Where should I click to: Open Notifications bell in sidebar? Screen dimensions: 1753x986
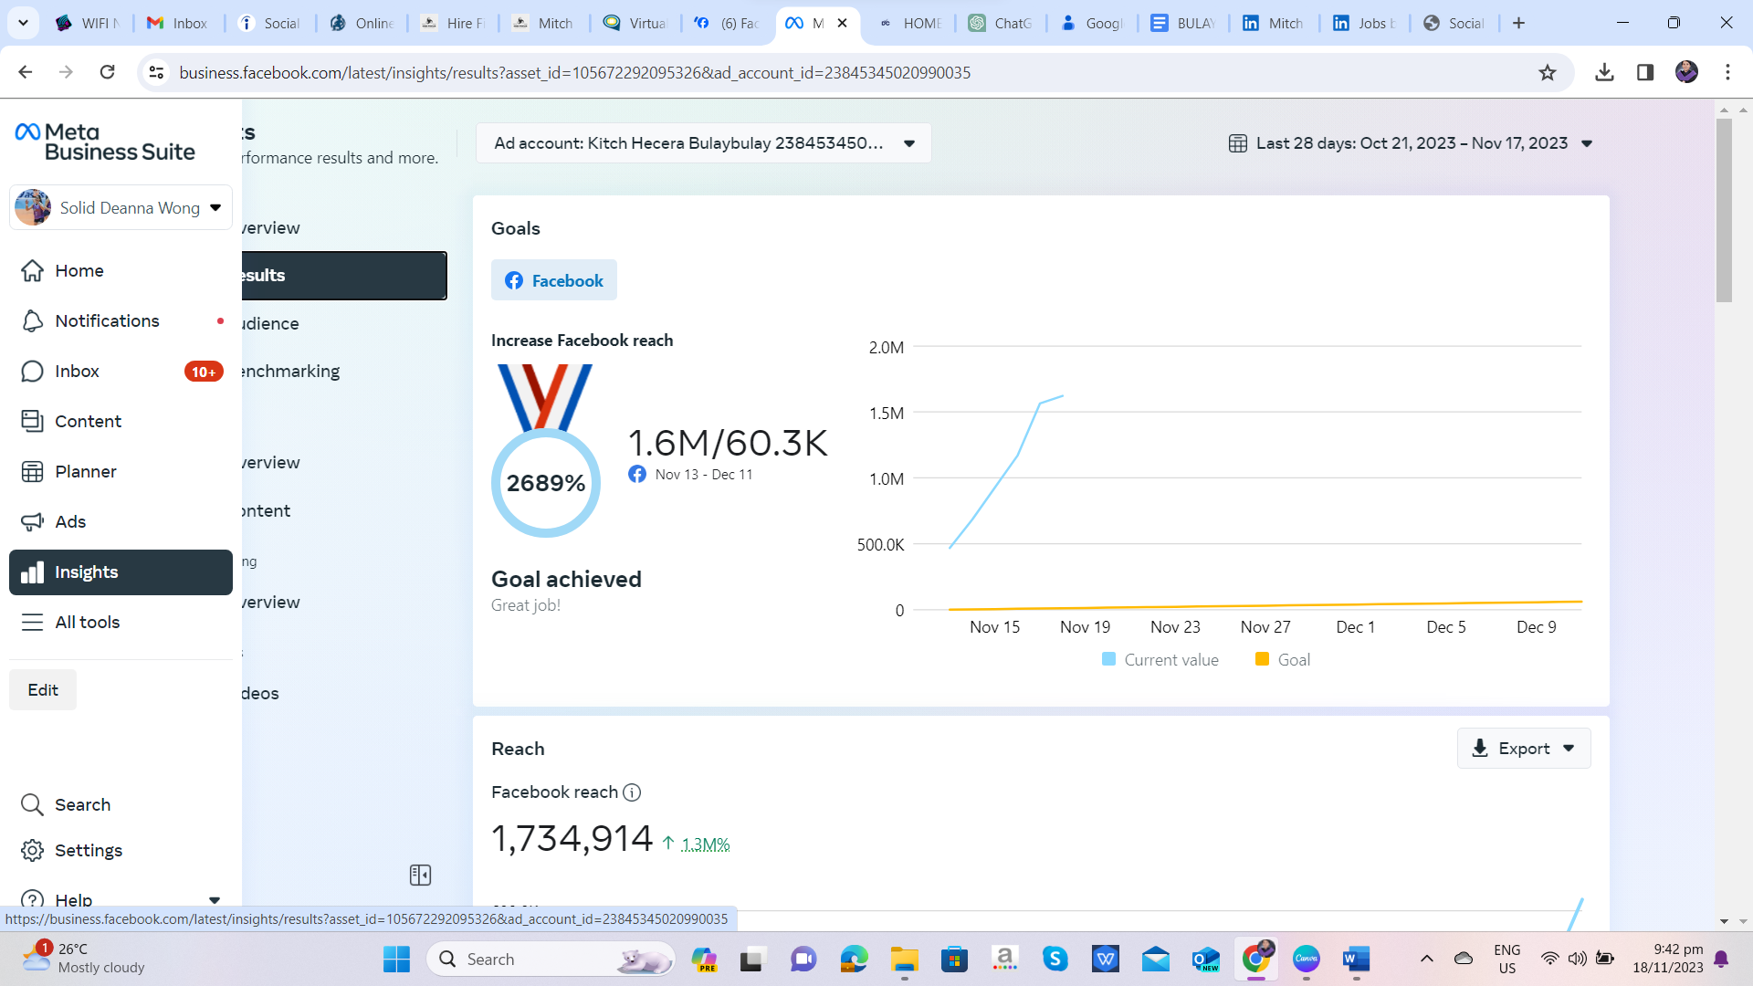click(33, 321)
